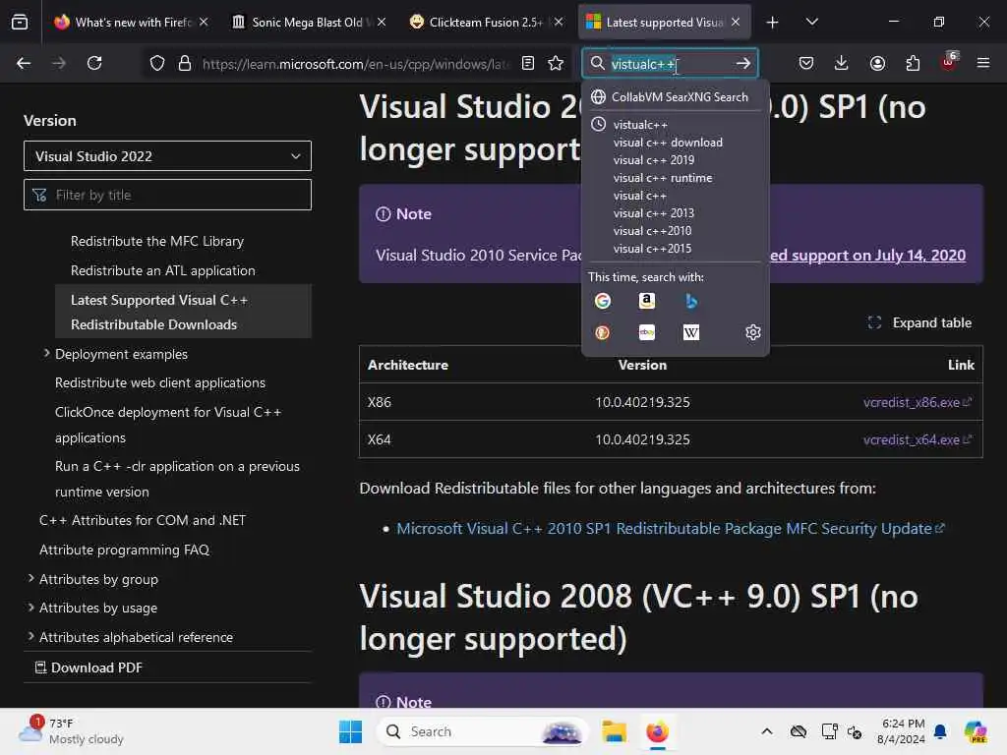Download vcredist_x86.exe link
The height and width of the screenshot is (755, 1007).
pyautogui.click(x=918, y=402)
